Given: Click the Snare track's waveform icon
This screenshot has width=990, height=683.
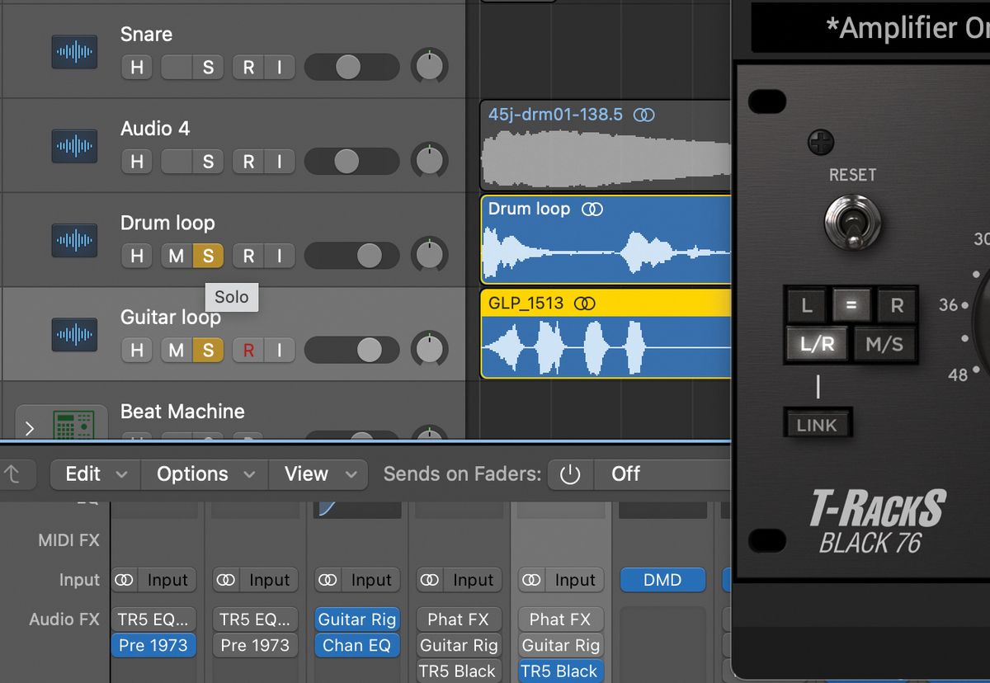Looking at the screenshot, I should pos(74,51).
